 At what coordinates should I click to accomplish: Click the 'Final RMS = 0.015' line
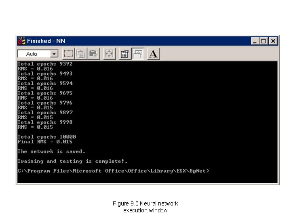pyautogui.click(x=45, y=142)
